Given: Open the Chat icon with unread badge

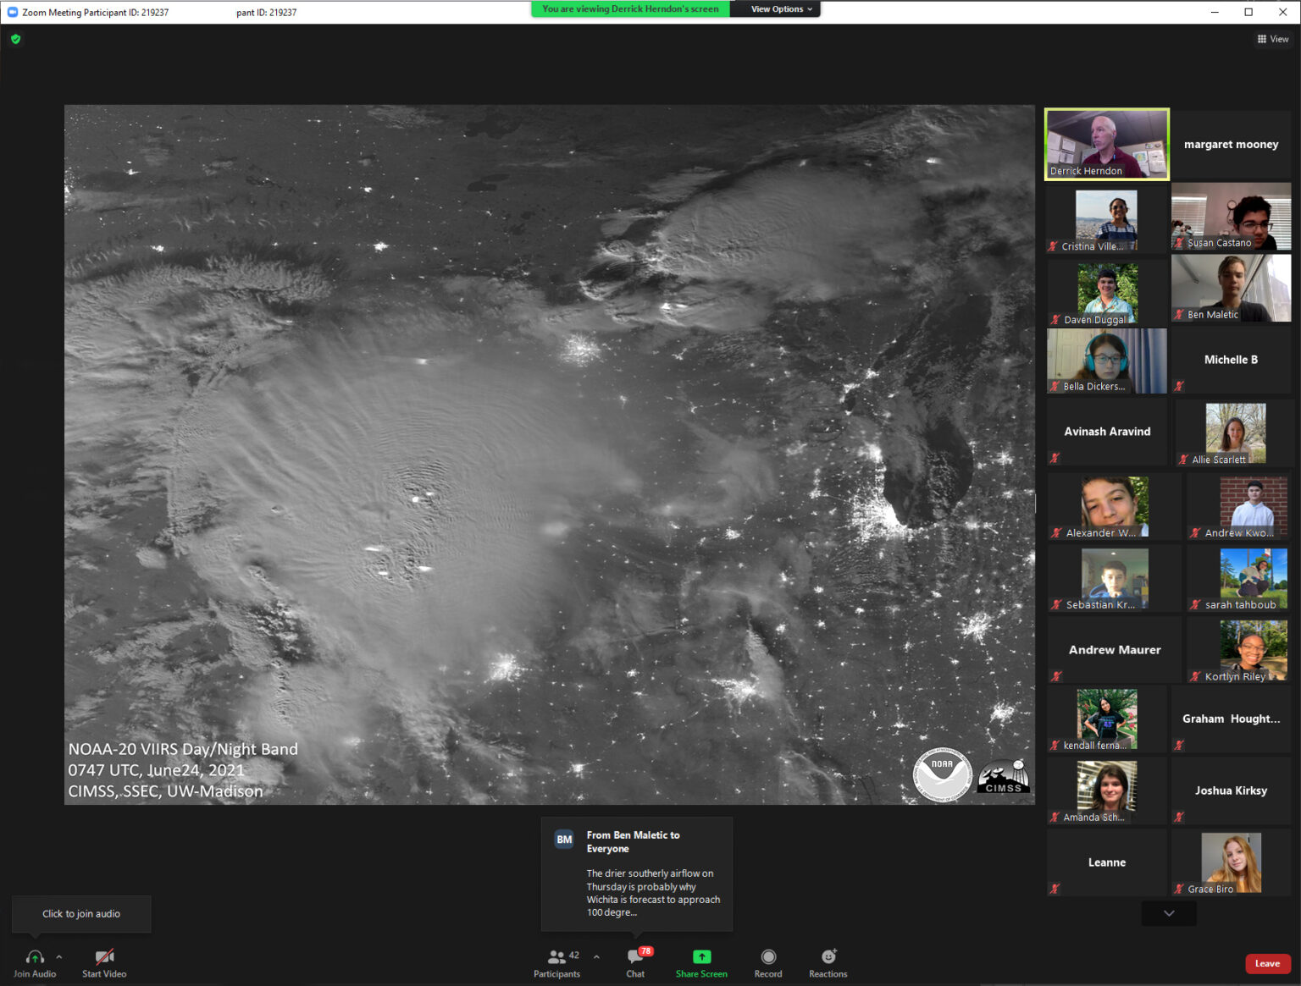Looking at the screenshot, I should (635, 957).
